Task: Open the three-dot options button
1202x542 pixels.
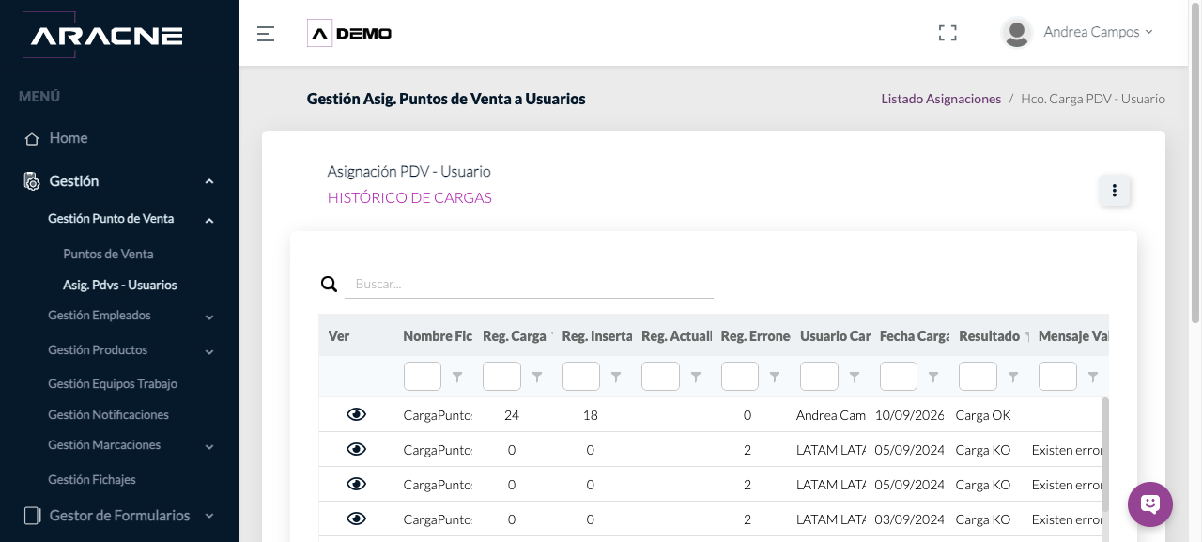Action: click(1115, 191)
